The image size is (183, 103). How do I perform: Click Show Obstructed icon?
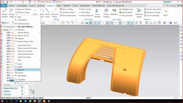tap(61, 15)
